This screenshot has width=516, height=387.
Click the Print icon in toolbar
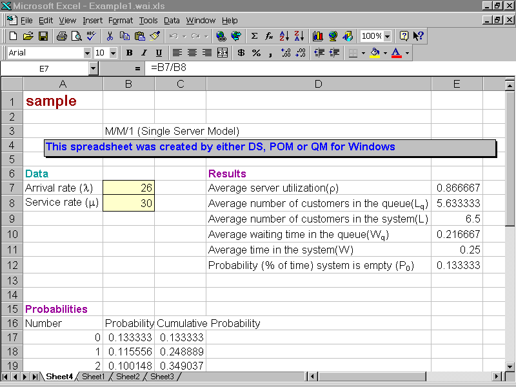(x=61, y=36)
